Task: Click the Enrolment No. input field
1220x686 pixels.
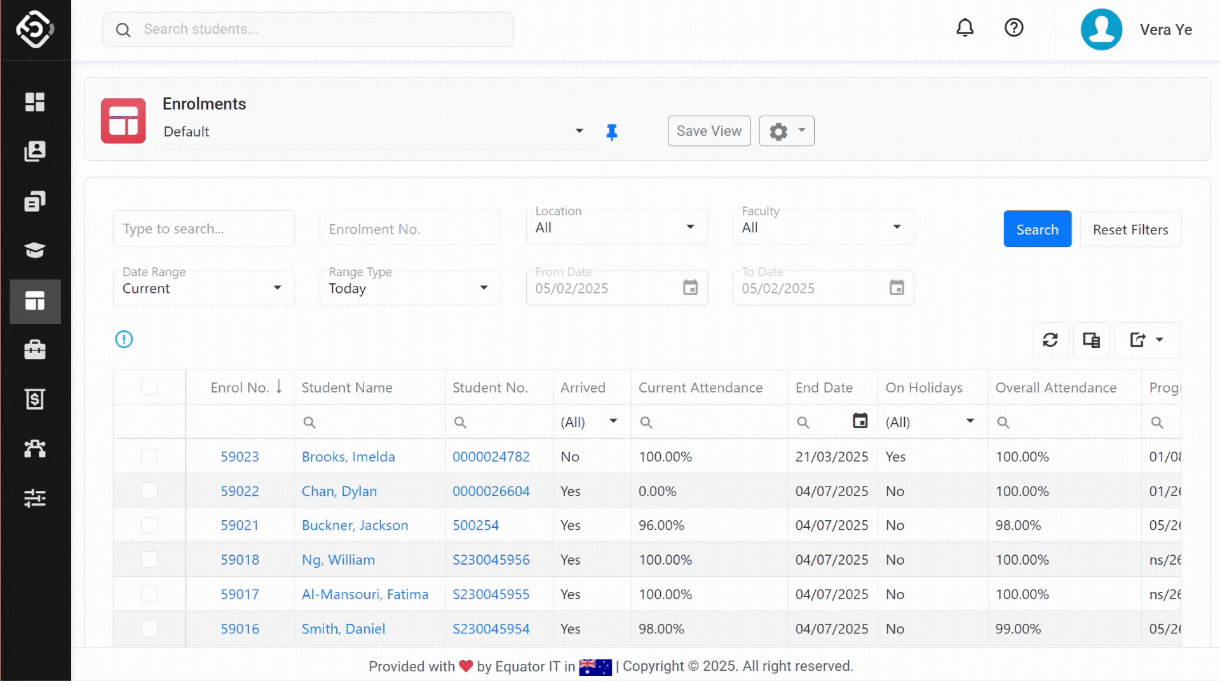Action: click(410, 229)
